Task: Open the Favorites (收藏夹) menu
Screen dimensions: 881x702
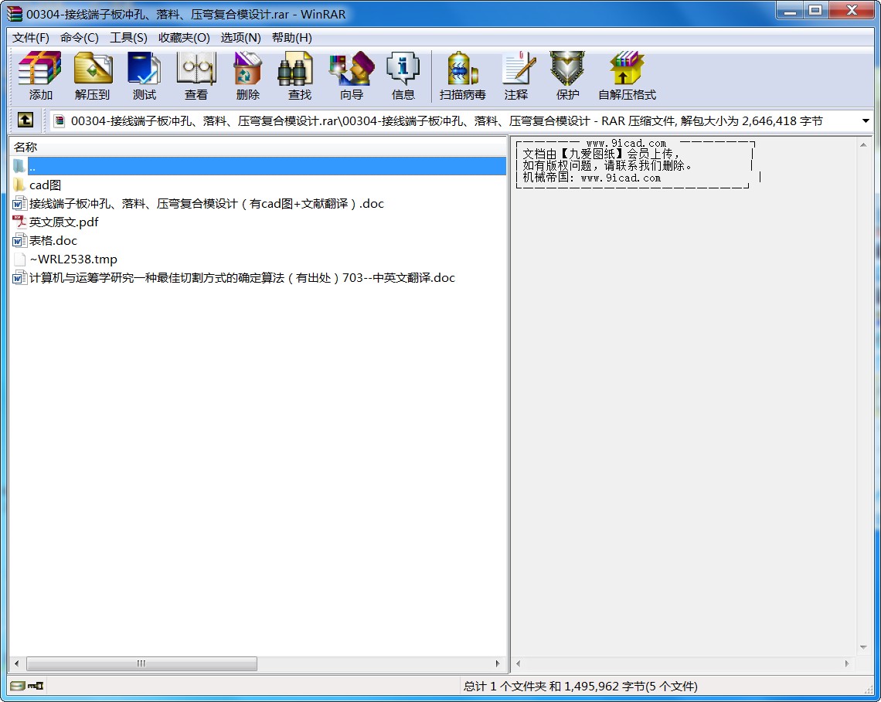Action: (184, 37)
